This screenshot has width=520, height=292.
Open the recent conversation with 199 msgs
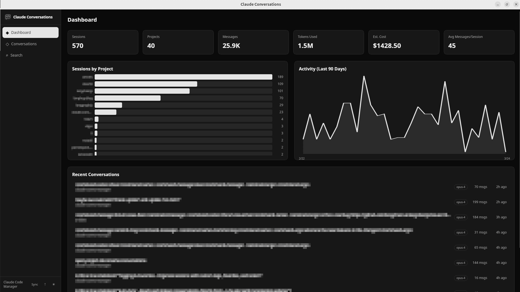tap(128, 202)
